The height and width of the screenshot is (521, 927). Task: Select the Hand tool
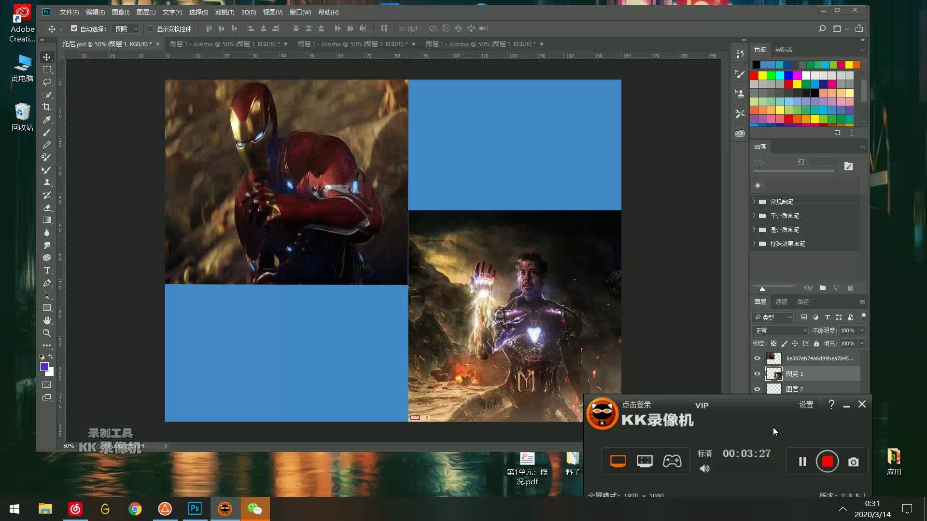click(x=47, y=320)
